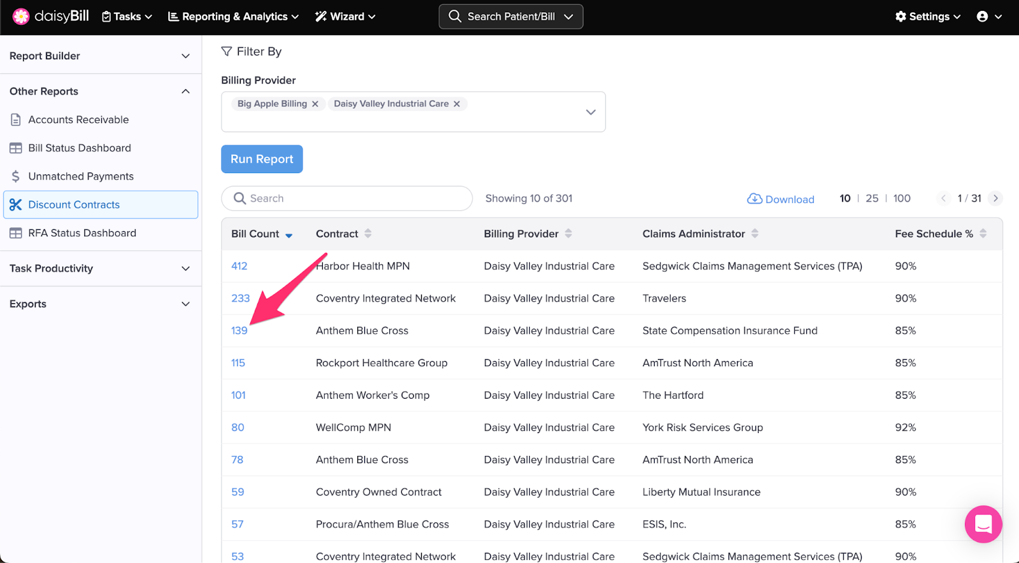Open the chat support bubble
1019x563 pixels.
pyautogui.click(x=983, y=524)
